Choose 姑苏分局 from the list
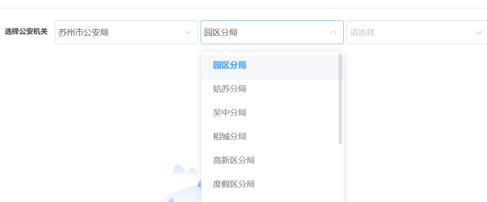Viewport: 487px width, 202px height. click(230, 89)
